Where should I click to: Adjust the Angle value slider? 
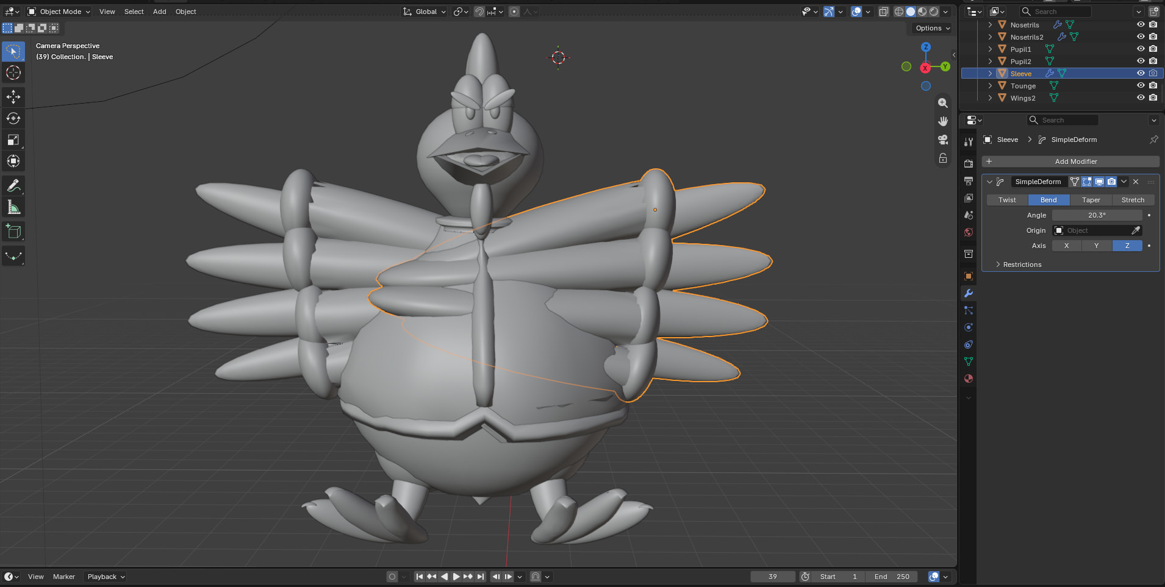pos(1097,215)
